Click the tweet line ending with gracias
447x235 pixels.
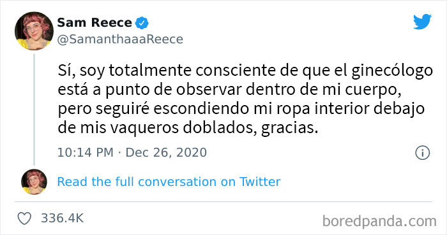click(188, 128)
